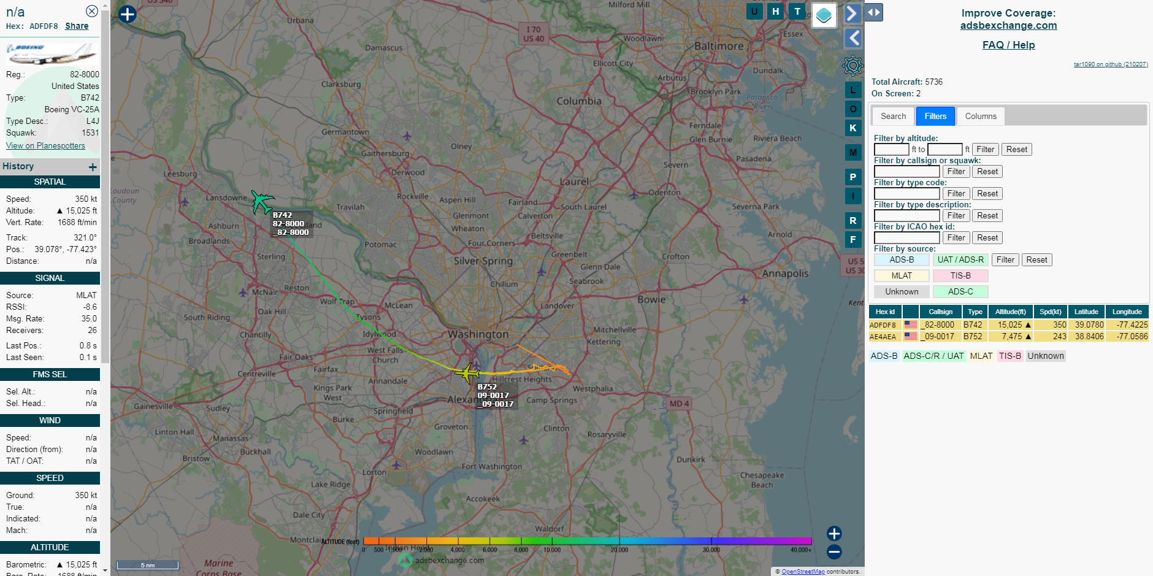Focus the callsign or squawk filter field
The width and height of the screenshot is (1153, 576).
(x=906, y=172)
